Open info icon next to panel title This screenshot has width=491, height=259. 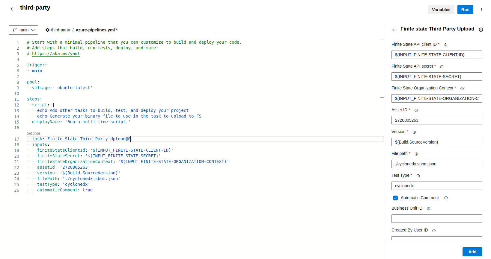(x=481, y=30)
